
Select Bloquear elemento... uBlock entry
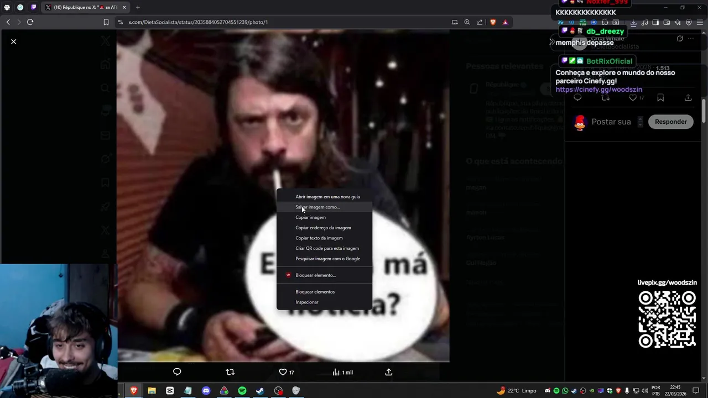325,275
